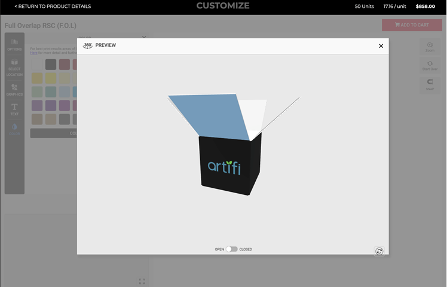This screenshot has height=287, width=447.
Task: Click the 50 Units text
Action: [x=365, y=6]
